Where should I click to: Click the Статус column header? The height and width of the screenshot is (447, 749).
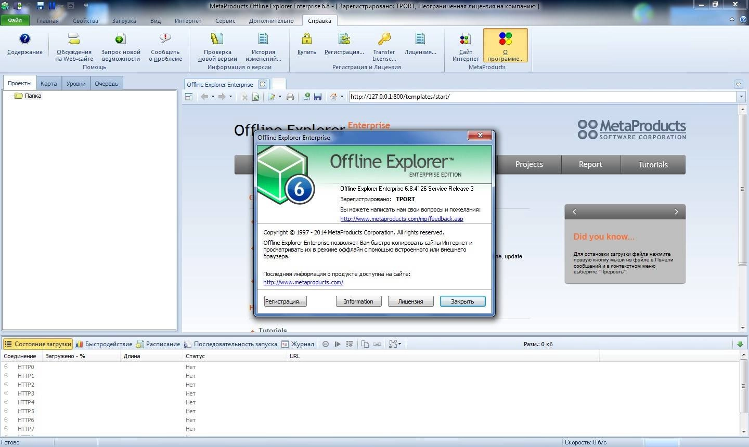click(x=234, y=356)
